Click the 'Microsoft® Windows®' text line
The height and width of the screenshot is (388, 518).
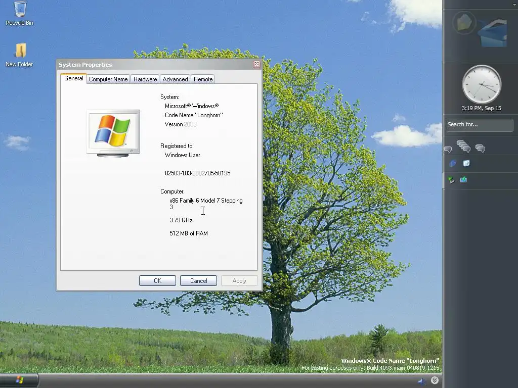click(x=192, y=106)
